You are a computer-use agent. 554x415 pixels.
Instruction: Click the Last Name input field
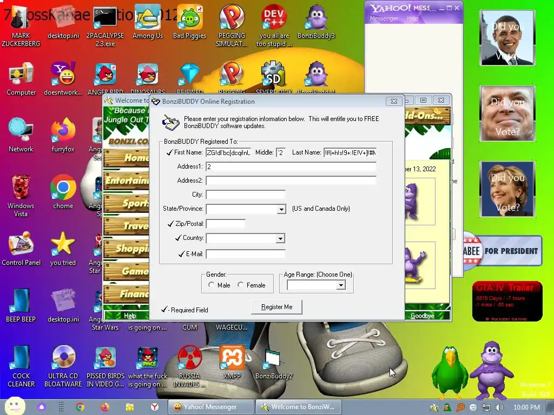pyautogui.click(x=350, y=153)
